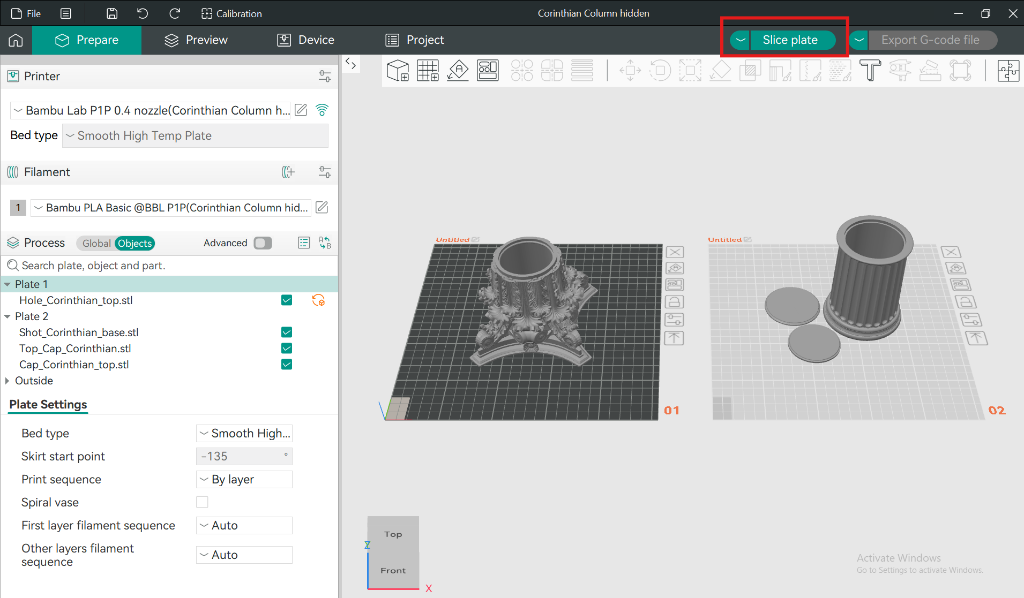The height and width of the screenshot is (598, 1024).
Task: Open the Assembly view puzzle icon
Action: pos(1008,70)
